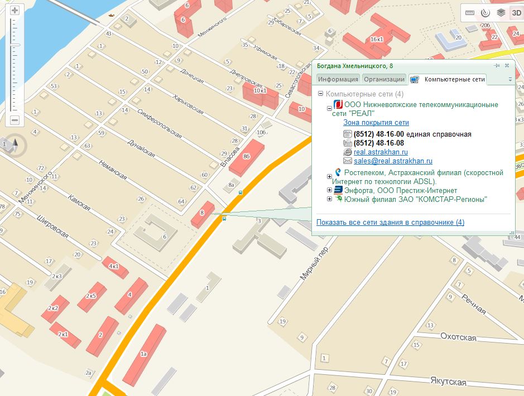The image size is (524, 396).
Task: Click the (8512) 48-16-08 fax number
Action: click(x=379, y=143)
